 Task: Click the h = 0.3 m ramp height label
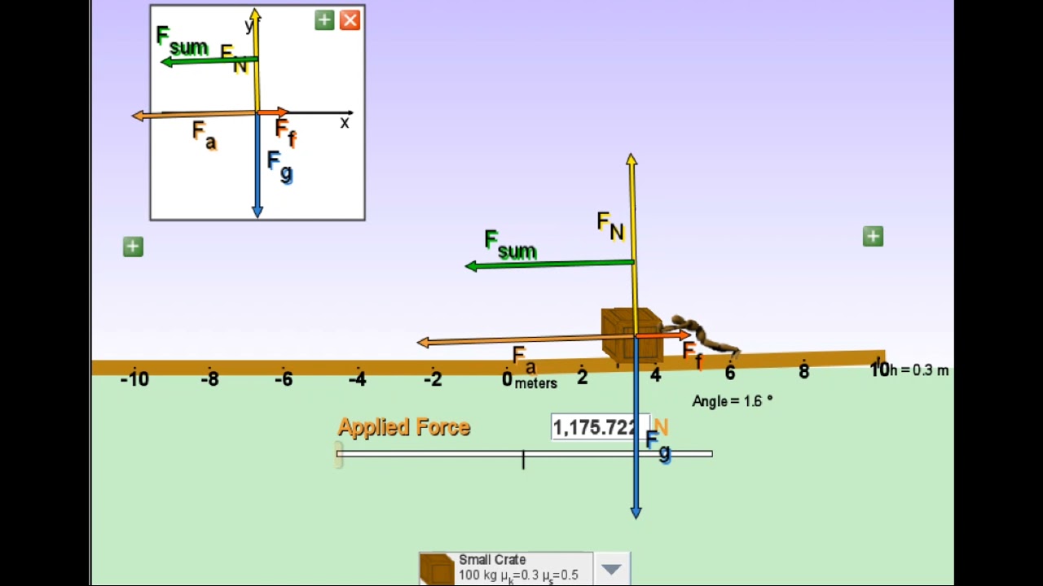(919, 370)
